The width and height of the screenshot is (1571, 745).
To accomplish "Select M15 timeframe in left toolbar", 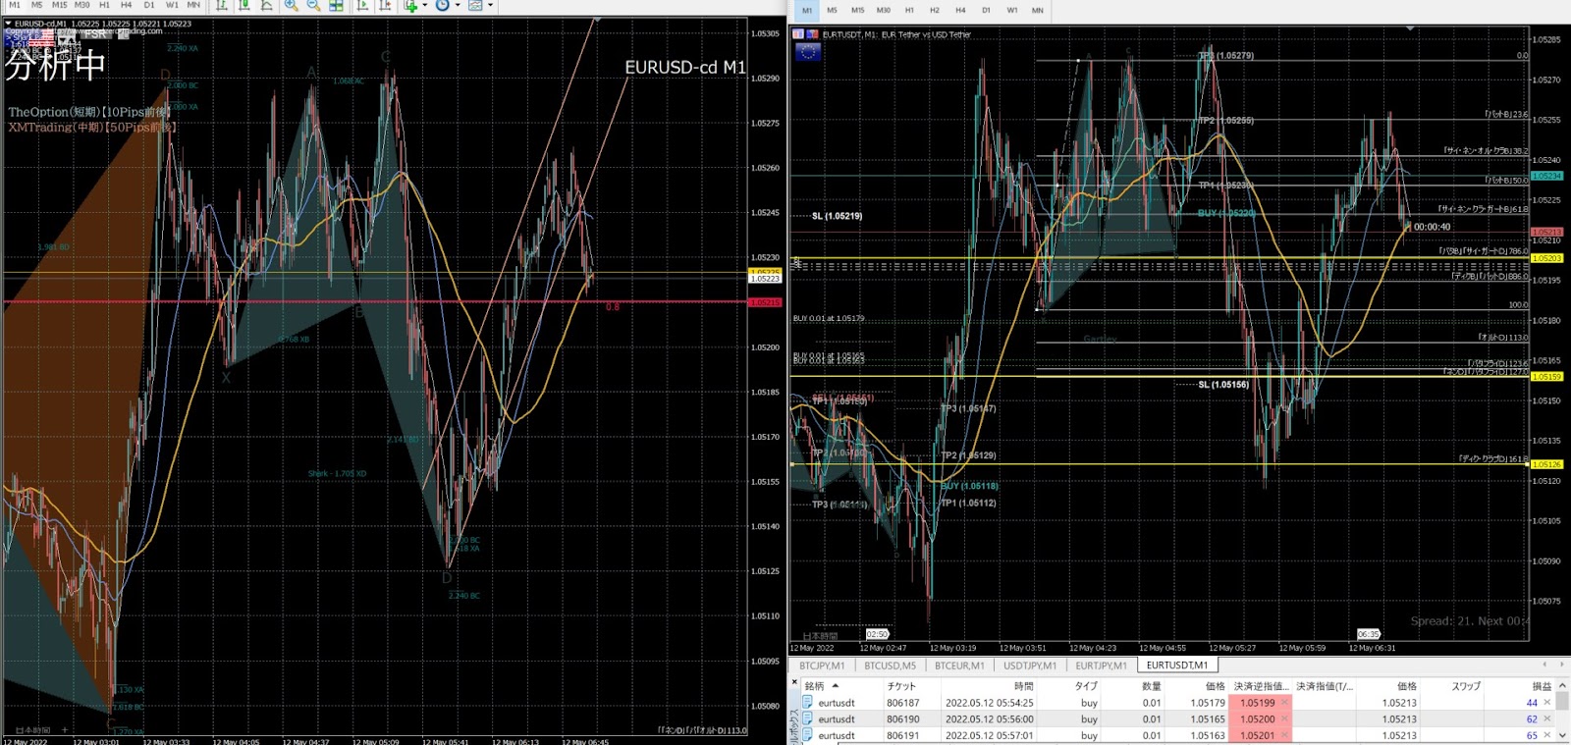I will [x=59, y=5].
